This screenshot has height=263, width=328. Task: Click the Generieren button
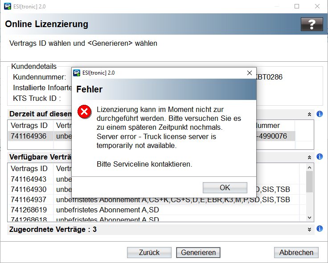coord(198,252)
